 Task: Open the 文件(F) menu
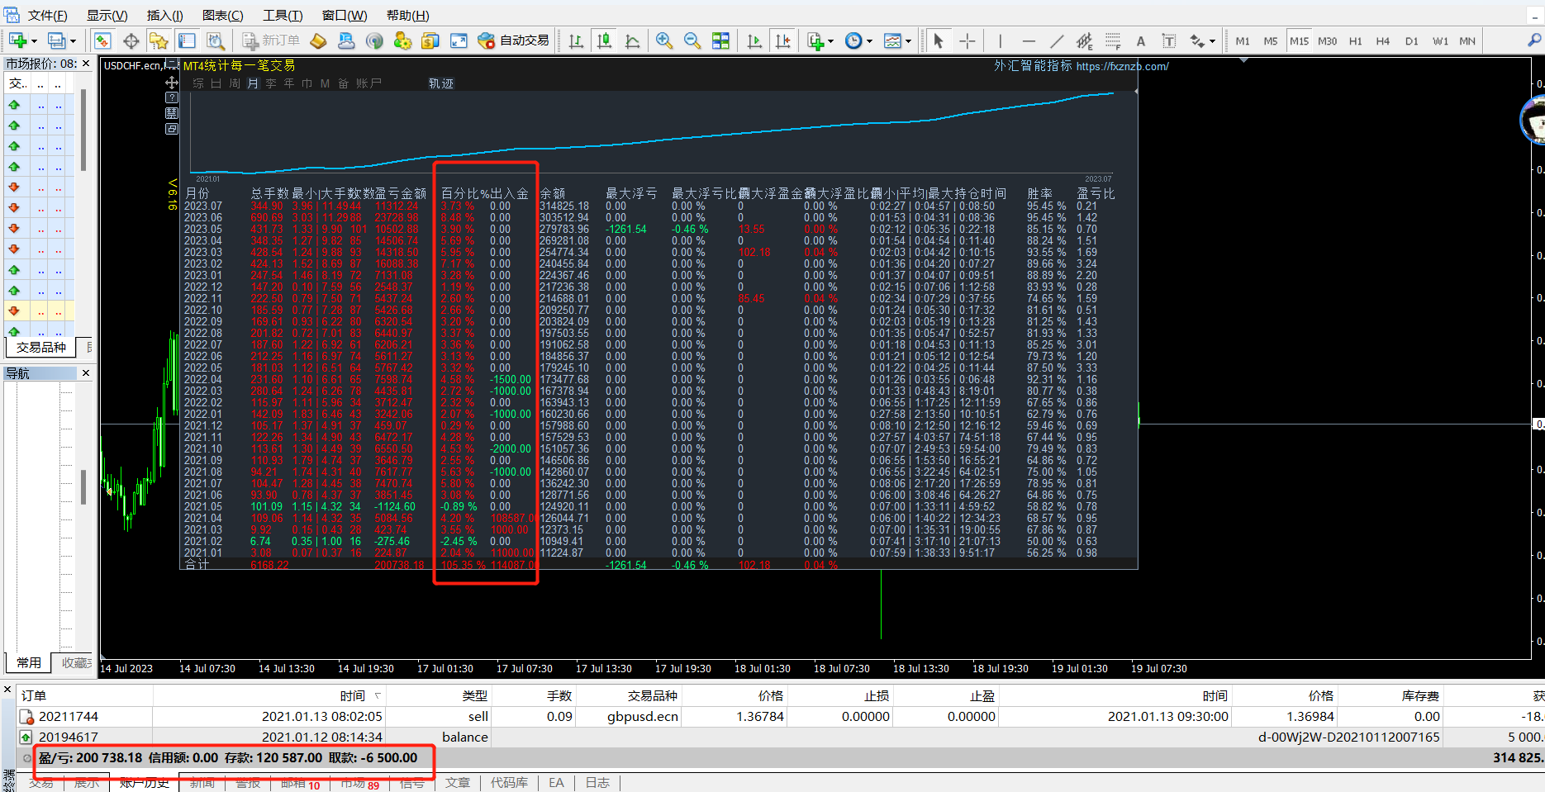(47, 16)
